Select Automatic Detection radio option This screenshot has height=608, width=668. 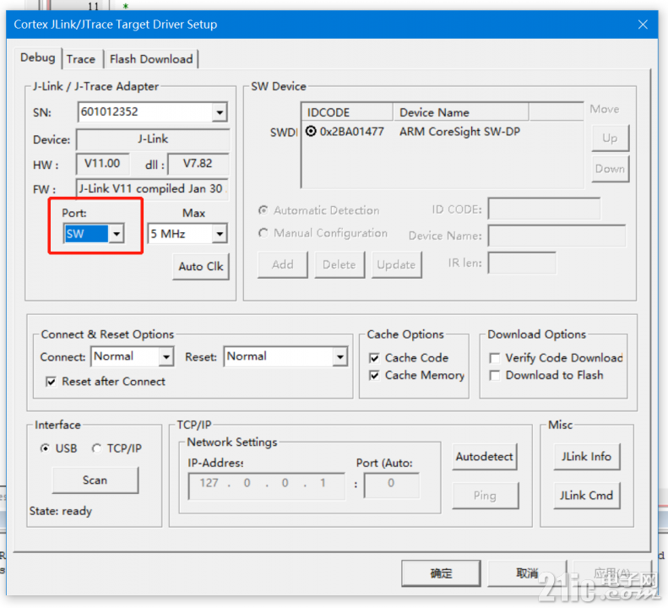coord(263,210)
